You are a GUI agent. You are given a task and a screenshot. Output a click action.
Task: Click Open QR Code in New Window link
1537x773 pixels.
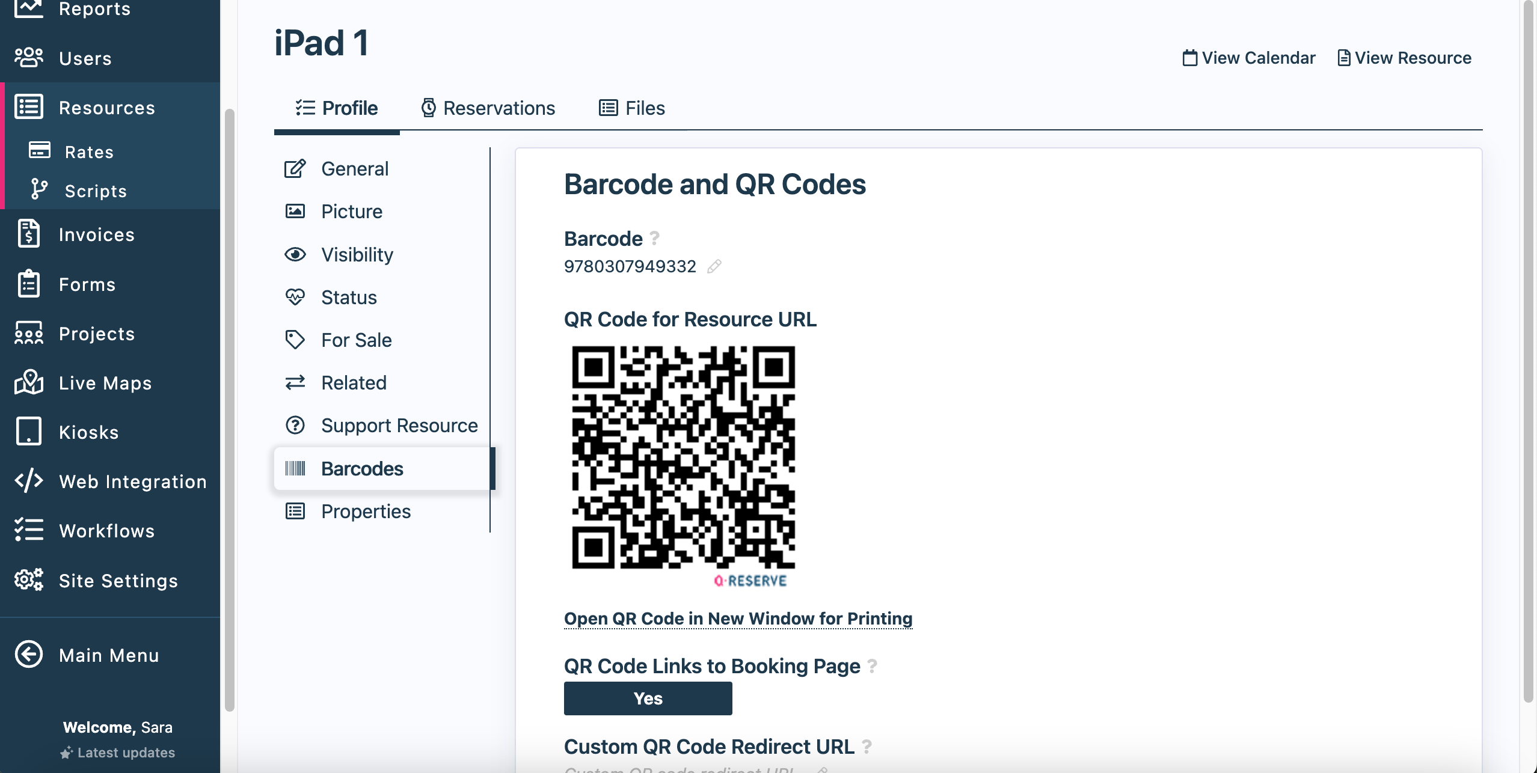click(x=738, y=619)
